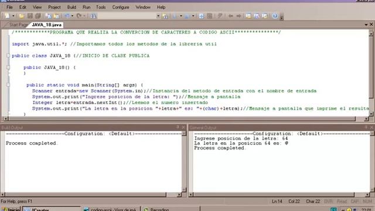Click "Ingrese posicion de la letra: 64" output line
Viewport: 375px width, 211px height.
coord(241,138)
